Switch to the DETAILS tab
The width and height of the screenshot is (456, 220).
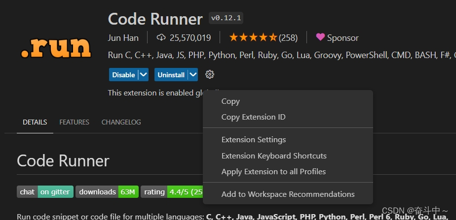35,123
